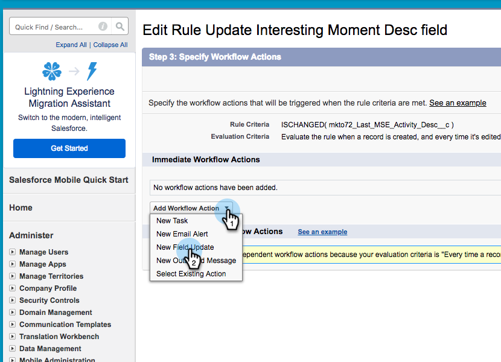The image size is (501, 362).
Task: Expand the Communication Templates tree arrow
Action: click(x=12, y=325)
